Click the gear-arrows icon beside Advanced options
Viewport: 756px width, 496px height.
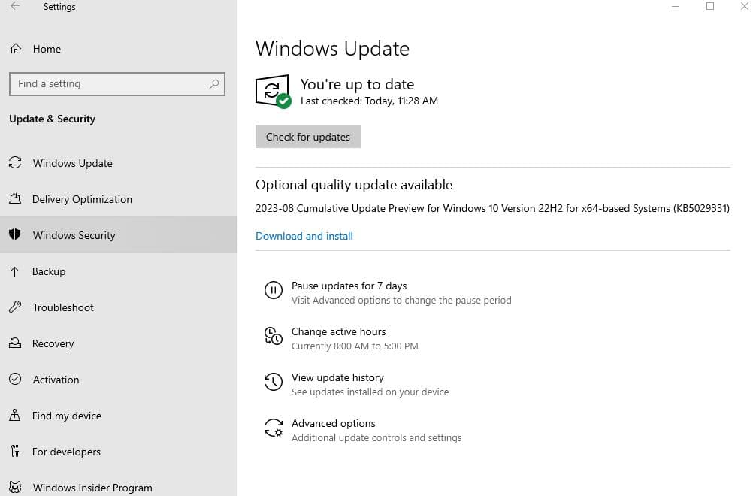pos(274,428)
